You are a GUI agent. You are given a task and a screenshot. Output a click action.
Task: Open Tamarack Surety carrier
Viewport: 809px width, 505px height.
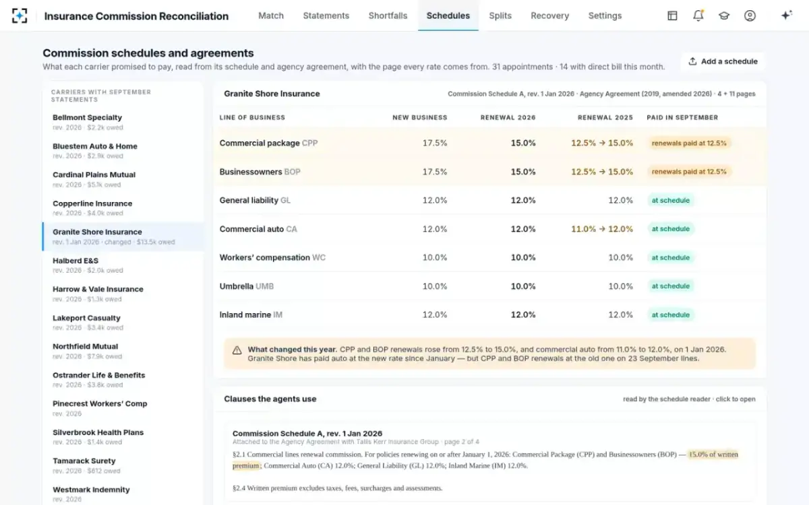[x=123, y=465]
